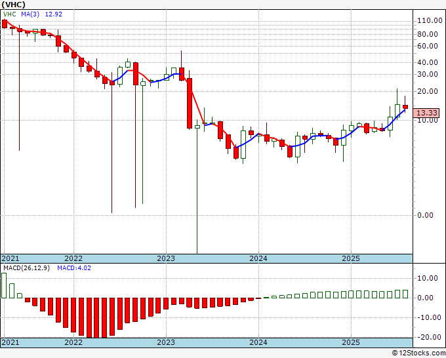Screen dimensions: 446x358
Task: Click the 2022 label on MACD timeline
Action: [x=73, y=342]
